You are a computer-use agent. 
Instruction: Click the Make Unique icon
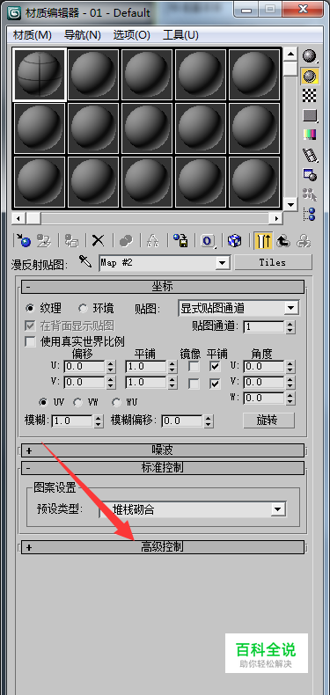(153, 241)
